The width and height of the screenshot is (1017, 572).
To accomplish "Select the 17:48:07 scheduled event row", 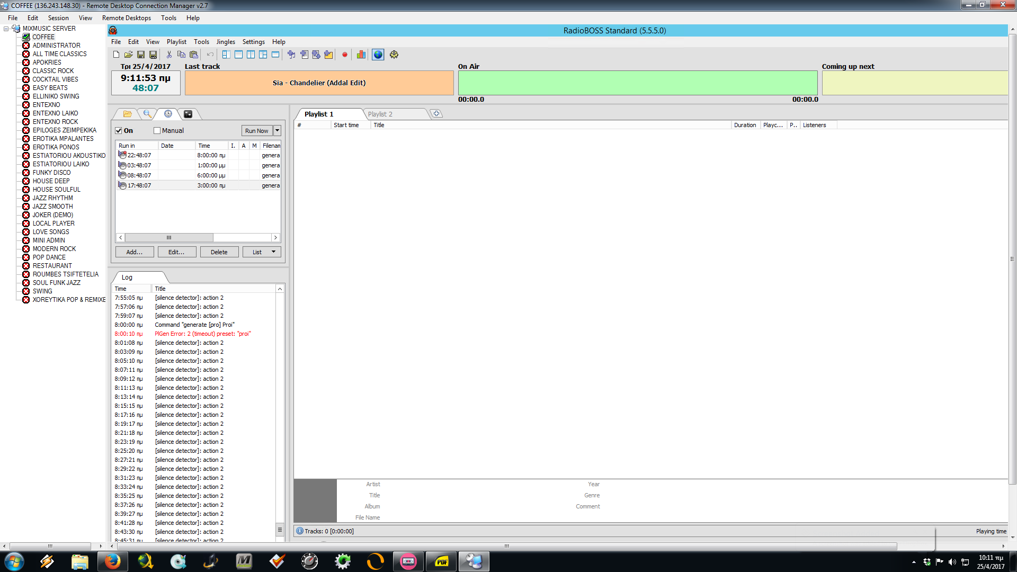I will coord(198,185).
